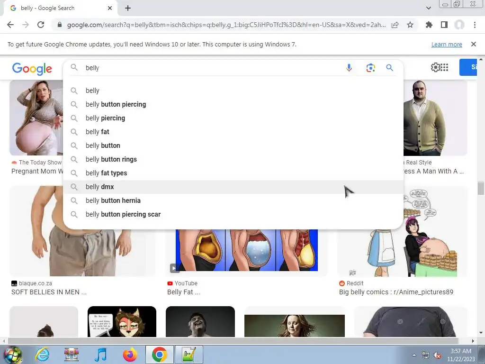
Task: Open Google Lens image search icon
Action: pyautogui.click(x=370, y=67)
